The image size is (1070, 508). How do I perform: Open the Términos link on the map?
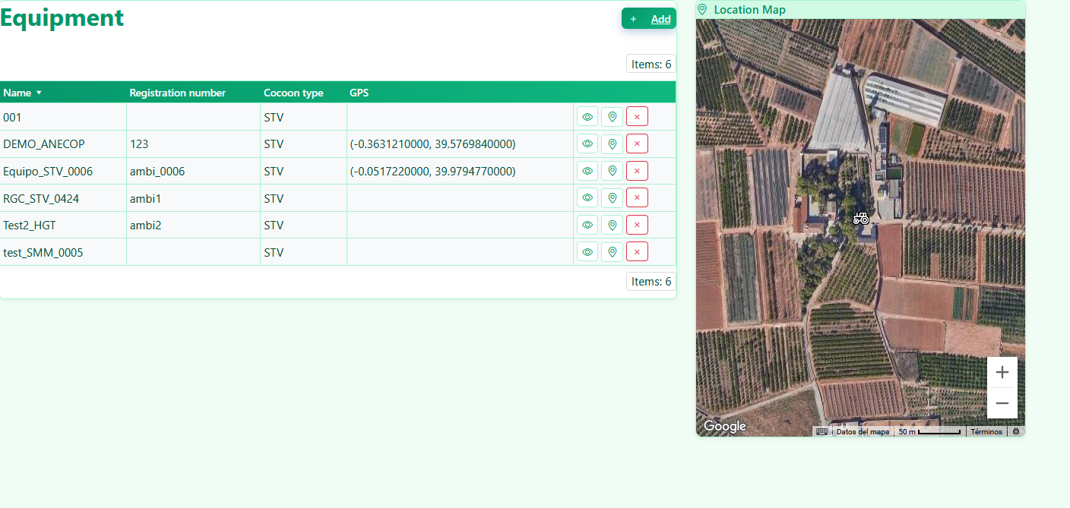986,431
